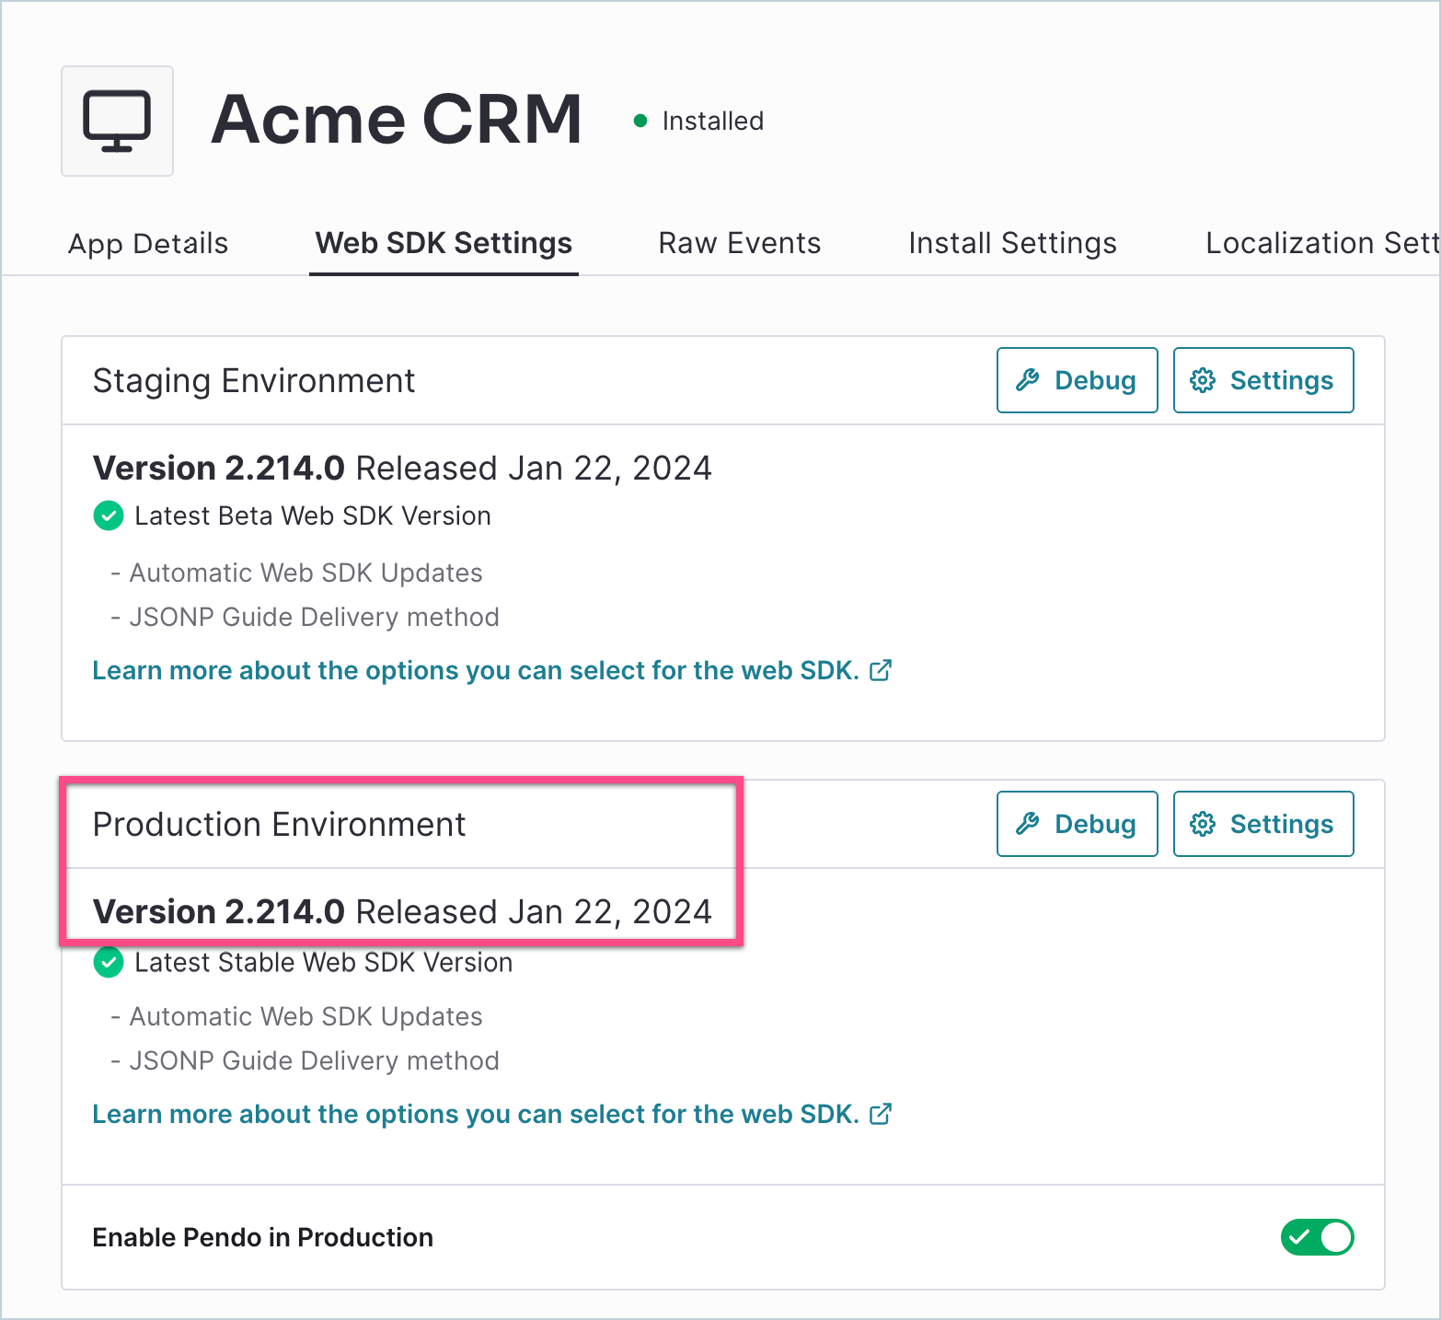Open the Localization Settings tab
Image resolution: width=1441 pixels, height=1320 pixels.
[x=1322, y=243]
